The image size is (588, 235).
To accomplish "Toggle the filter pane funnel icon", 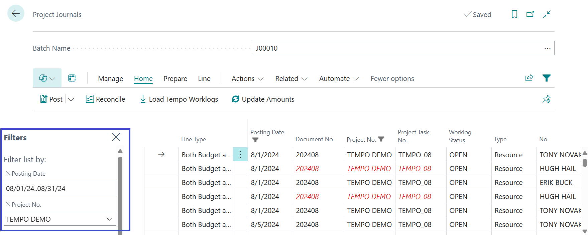I will point(546,78).
